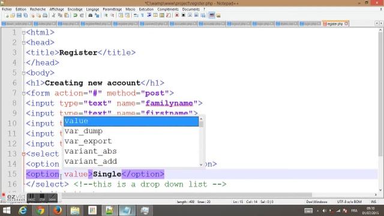
Task: Open Google Chrome from the taskbar
Action: pyautogui.click(x=40, y=211)
